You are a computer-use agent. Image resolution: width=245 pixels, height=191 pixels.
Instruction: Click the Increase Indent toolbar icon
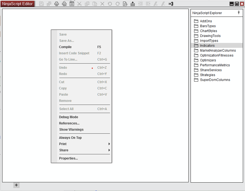(x=148, y=4)
